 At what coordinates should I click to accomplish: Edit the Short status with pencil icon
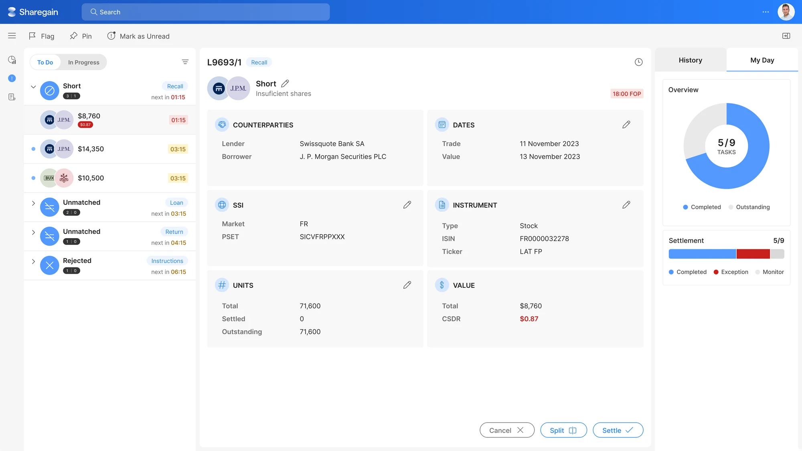point(285,83)
